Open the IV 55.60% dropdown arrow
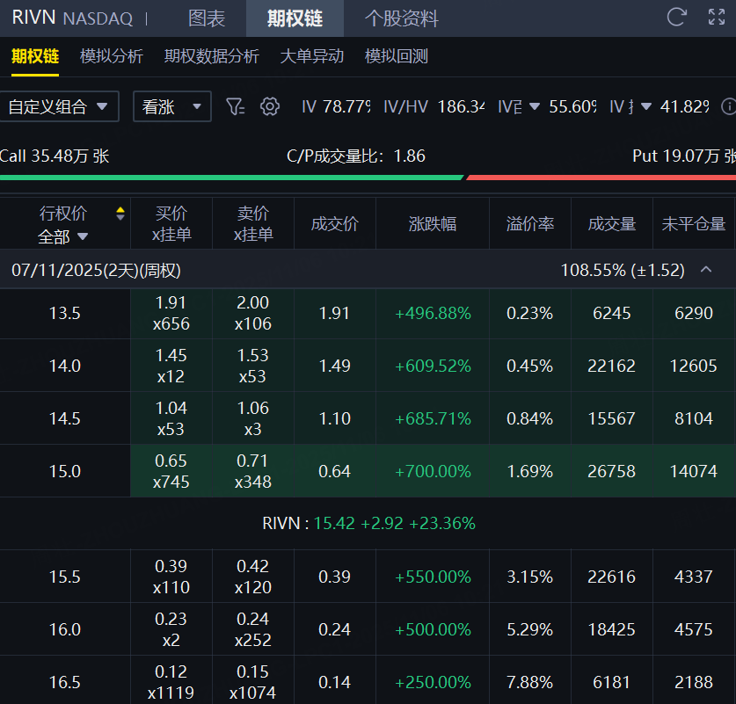 tap(536, 107)
